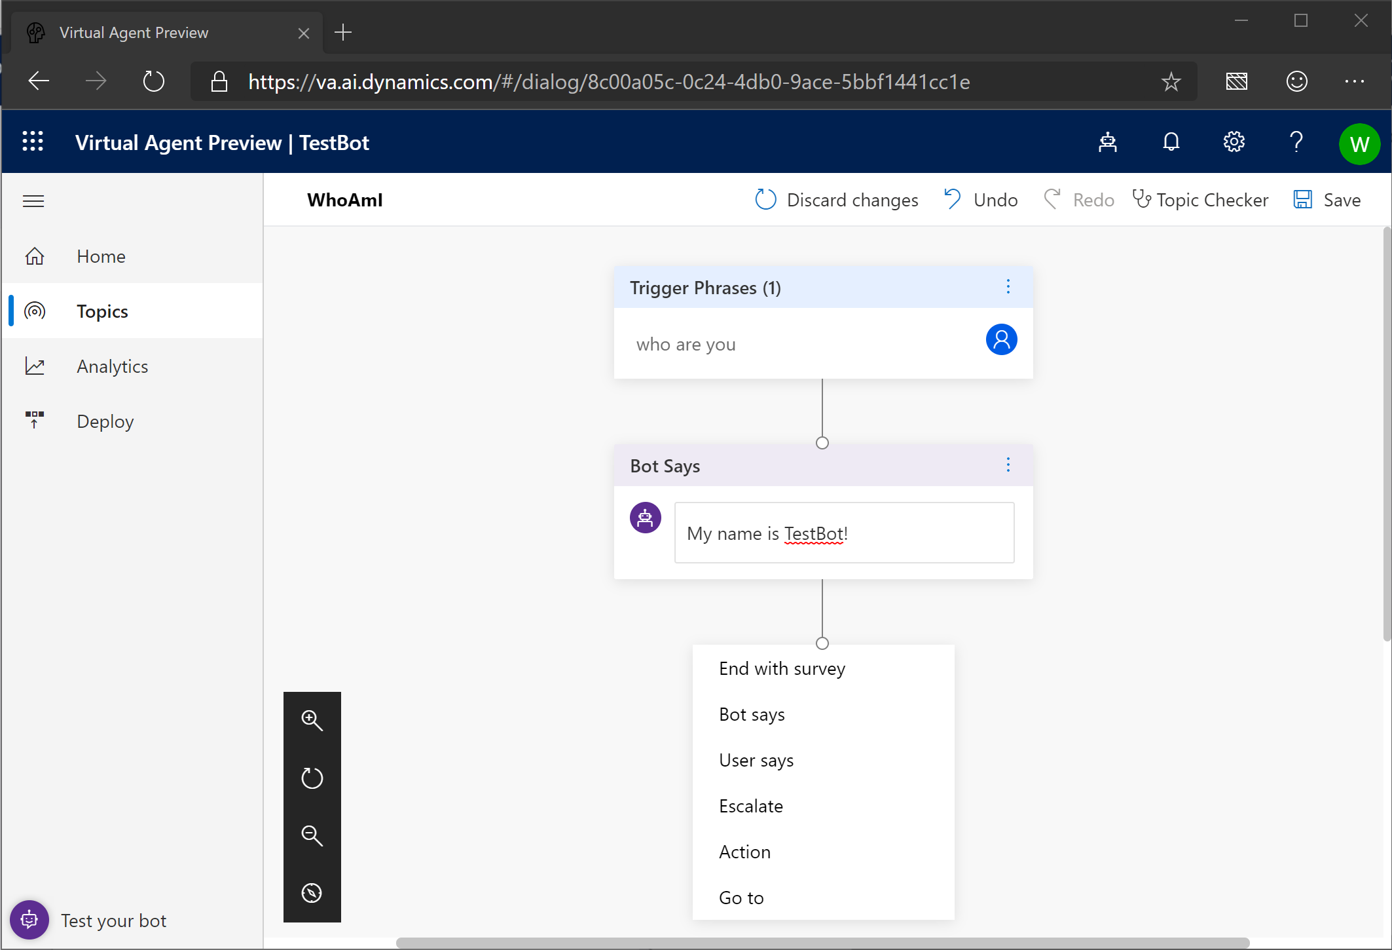
Task: Open Bot Says node options menu
Action: (1008, 465)
